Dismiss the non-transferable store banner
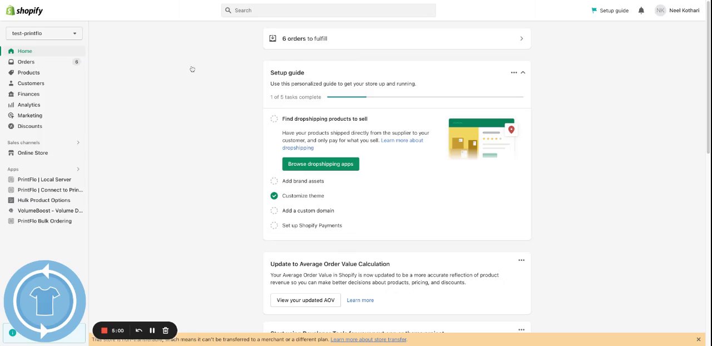 pos(699,339)
